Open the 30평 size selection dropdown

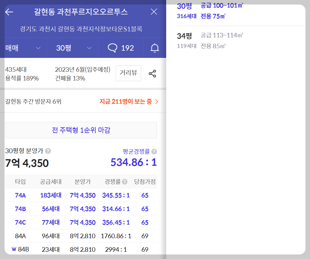coord(72,48)
